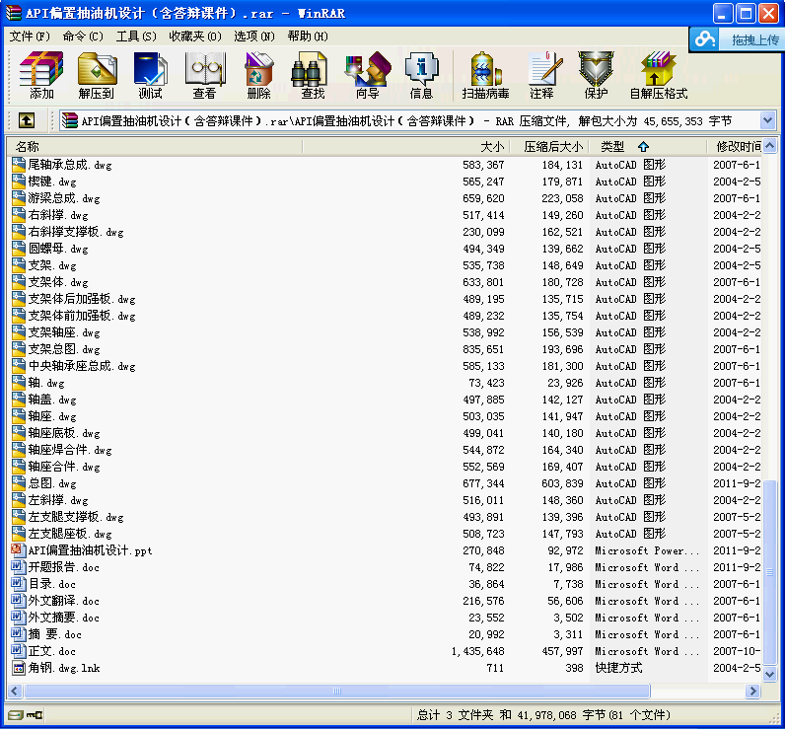Click the vertical scrollbar down arrow
The image size is (785, 729).
[770, 675]
